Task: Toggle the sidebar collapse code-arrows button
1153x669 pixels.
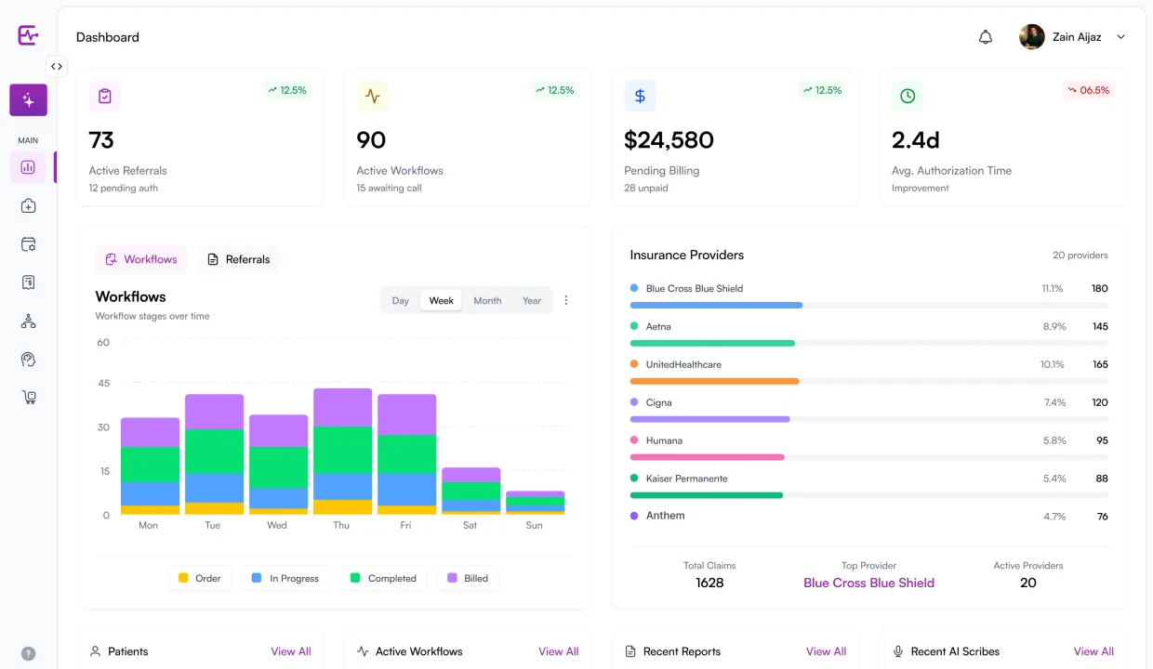Action: point(57,66)
